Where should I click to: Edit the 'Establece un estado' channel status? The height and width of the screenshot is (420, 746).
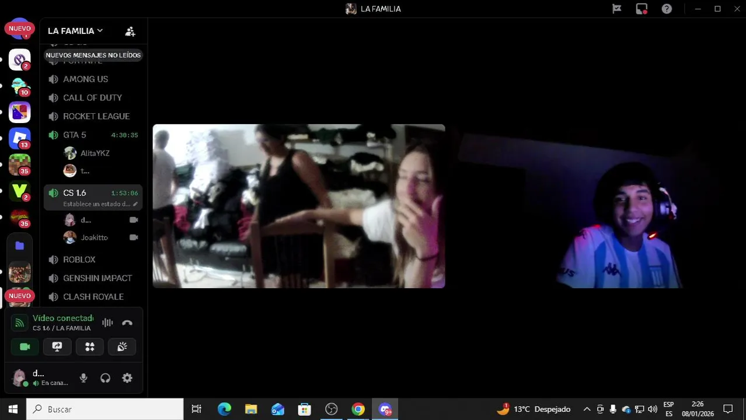coord(97,204)
